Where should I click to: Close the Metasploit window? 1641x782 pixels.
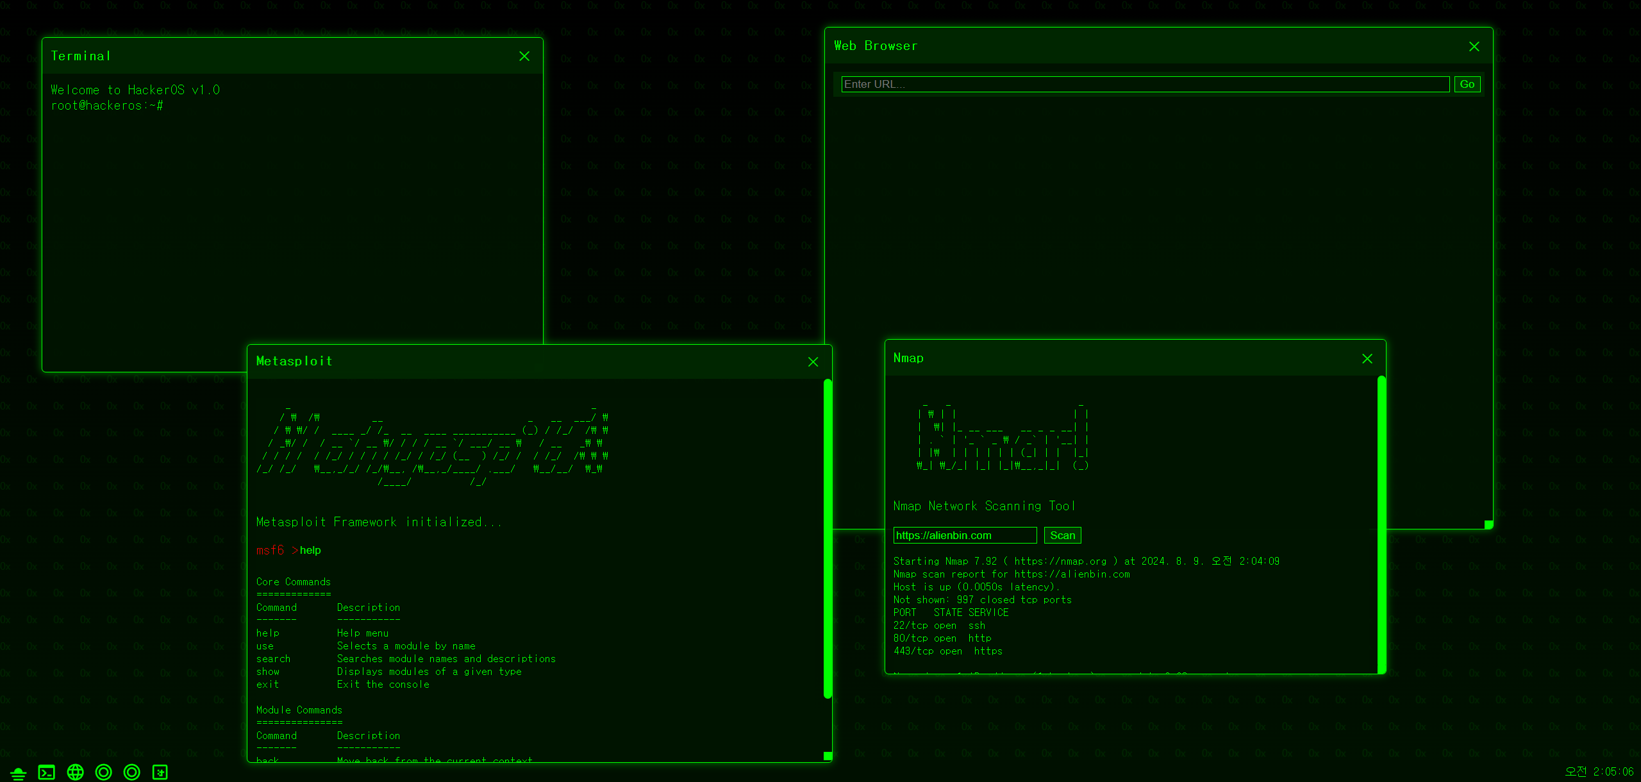(x=813, y=362)
